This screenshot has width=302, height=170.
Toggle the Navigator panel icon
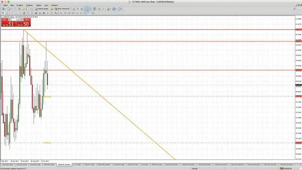[23, 9]
